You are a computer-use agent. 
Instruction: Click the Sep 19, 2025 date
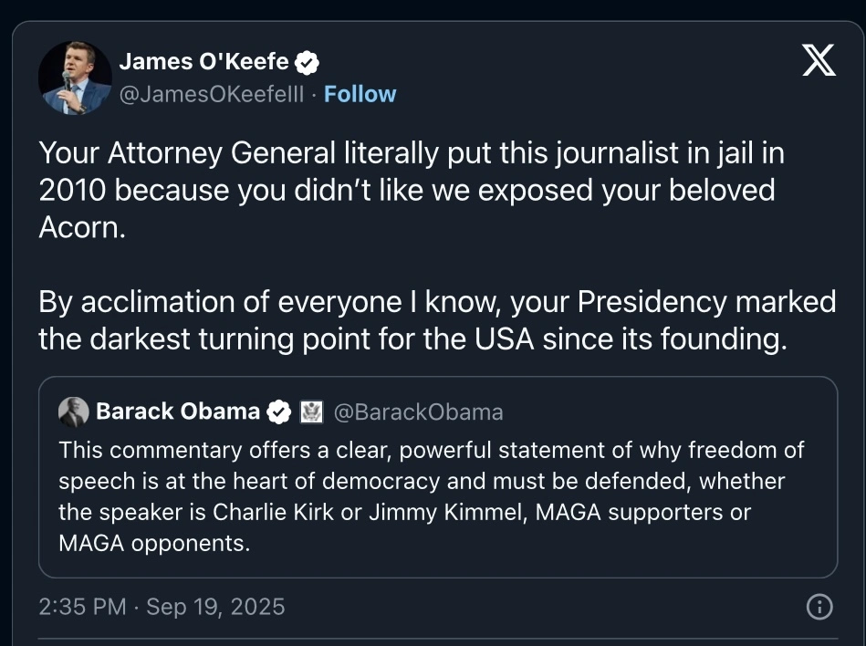[215, 607]
